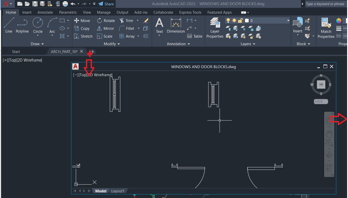Expand the Modify panel options

[112, 44]
